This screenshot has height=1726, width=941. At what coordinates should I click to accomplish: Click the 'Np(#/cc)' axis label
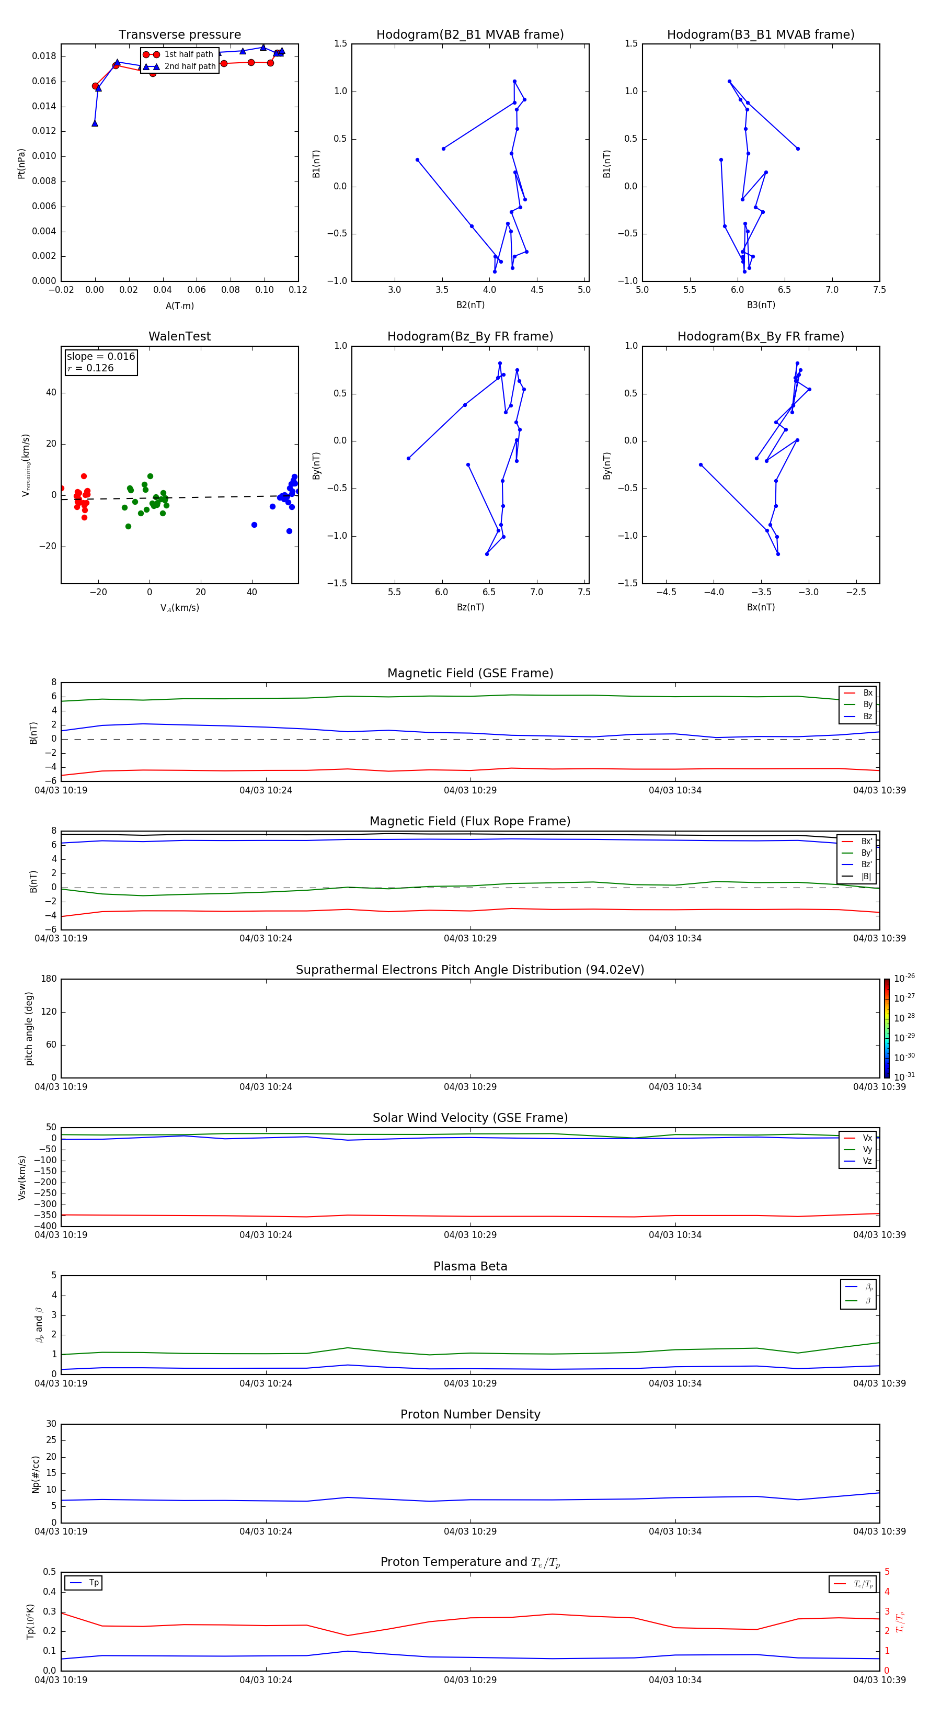pos(36,1474)
